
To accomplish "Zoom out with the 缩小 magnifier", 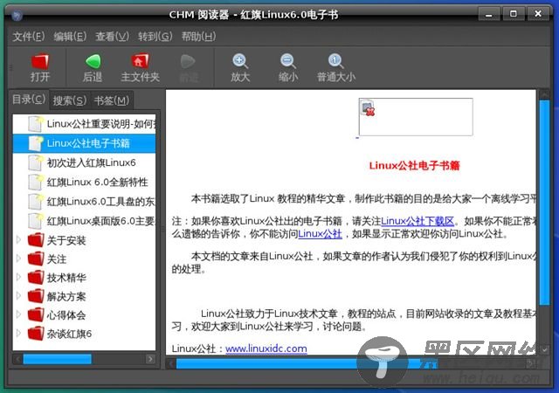I will point(287,61).
